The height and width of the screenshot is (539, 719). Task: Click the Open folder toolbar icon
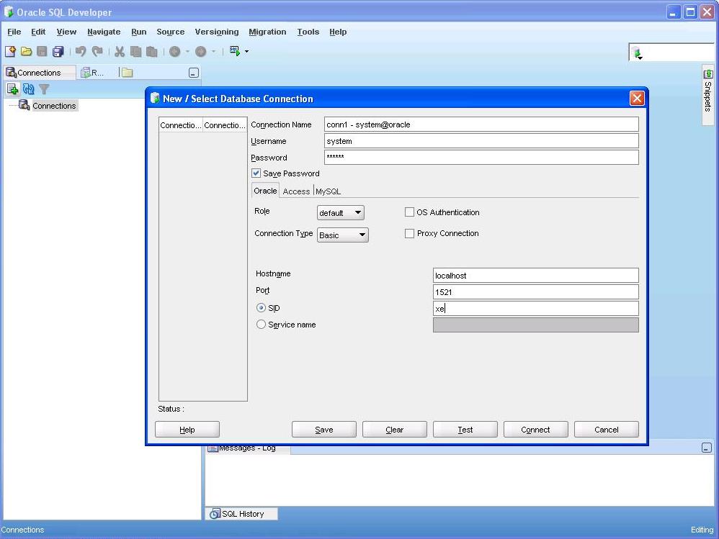click(26, 51)
